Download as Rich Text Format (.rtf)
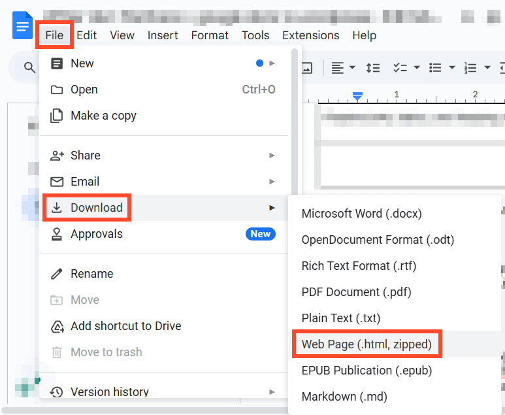505x415 pixels. coord(395,265)
